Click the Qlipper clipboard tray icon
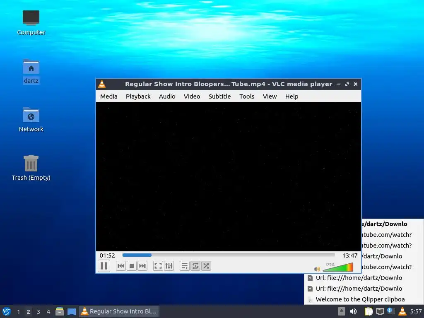Viewport: 424px width, 318px height. pos(369,311)
